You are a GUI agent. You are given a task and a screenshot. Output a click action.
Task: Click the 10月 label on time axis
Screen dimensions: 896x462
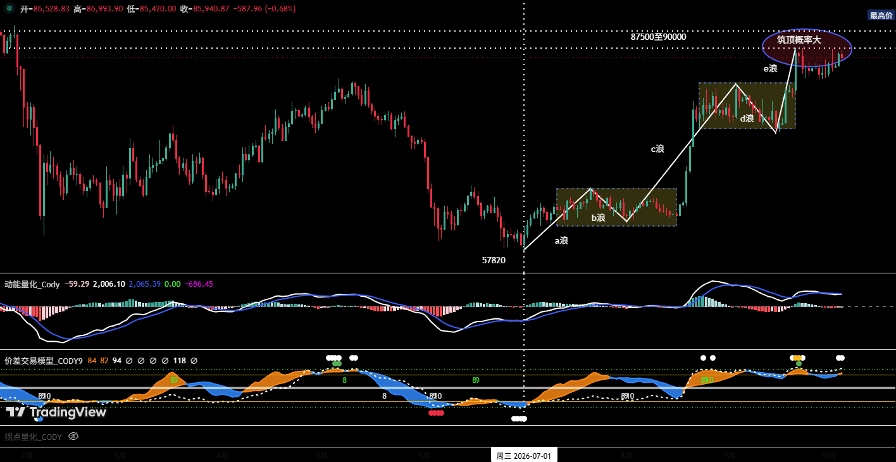[828, 455]
